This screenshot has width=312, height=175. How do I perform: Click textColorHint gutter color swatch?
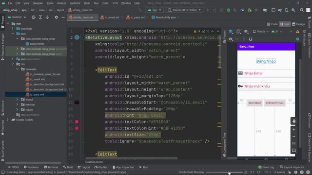click(x=77, y=128)
